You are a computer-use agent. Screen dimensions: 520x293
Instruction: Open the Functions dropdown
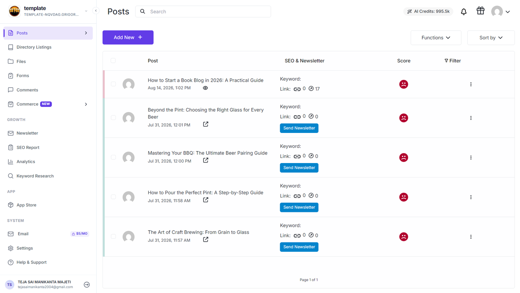436,38
